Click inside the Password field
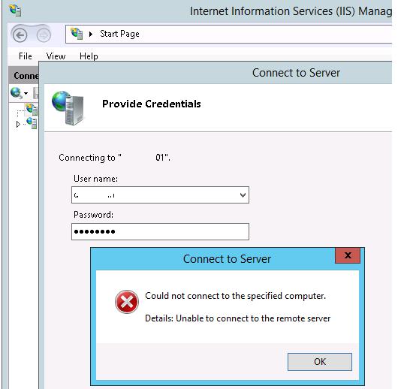Image resolution: width=407 pixels, height=389 pixels. pyautogui.click(x=160, y=231)
